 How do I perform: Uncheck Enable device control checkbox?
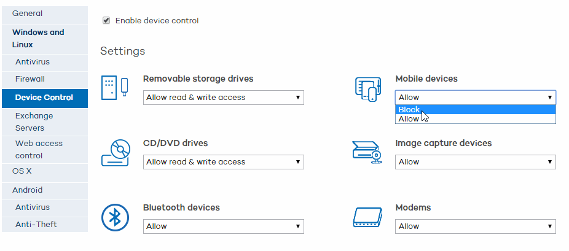106,20
